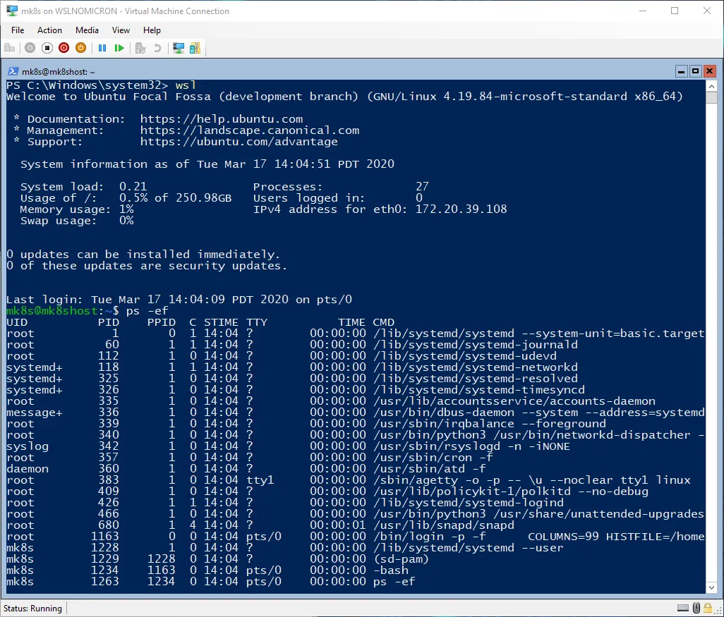Click the last icon in the toolbar
Screen dimensions: 724x617
click(x=195, y=48)
